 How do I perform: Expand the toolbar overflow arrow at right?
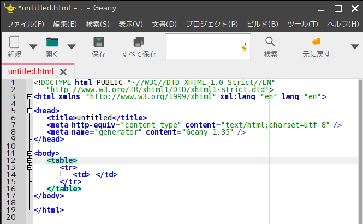pyautogui.click(x=354, y=47)
